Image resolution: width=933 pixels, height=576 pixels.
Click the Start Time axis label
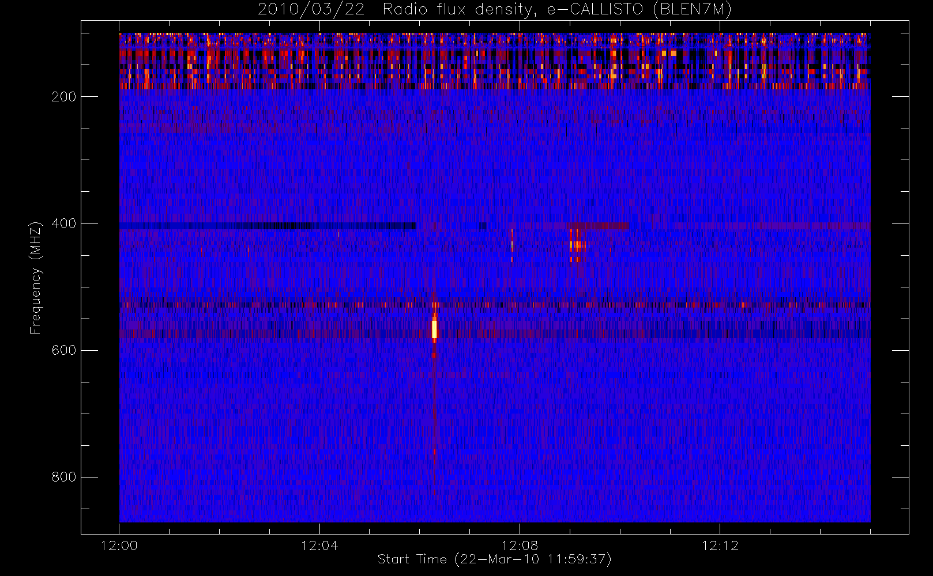point(495,559)
